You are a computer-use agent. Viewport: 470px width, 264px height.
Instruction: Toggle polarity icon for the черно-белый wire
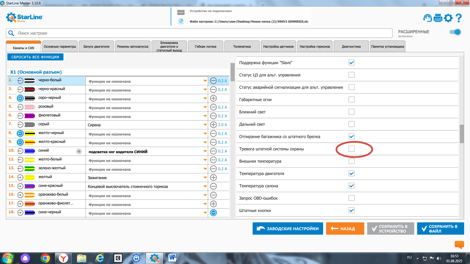[214, 81]
